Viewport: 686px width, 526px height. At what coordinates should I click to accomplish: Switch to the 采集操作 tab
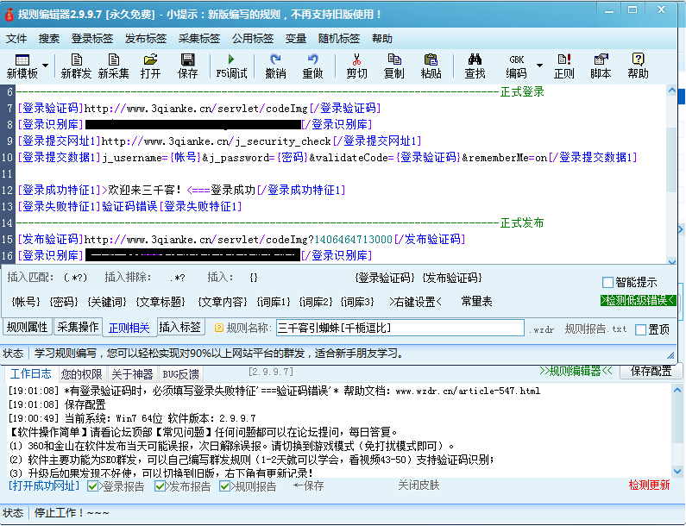78,328
